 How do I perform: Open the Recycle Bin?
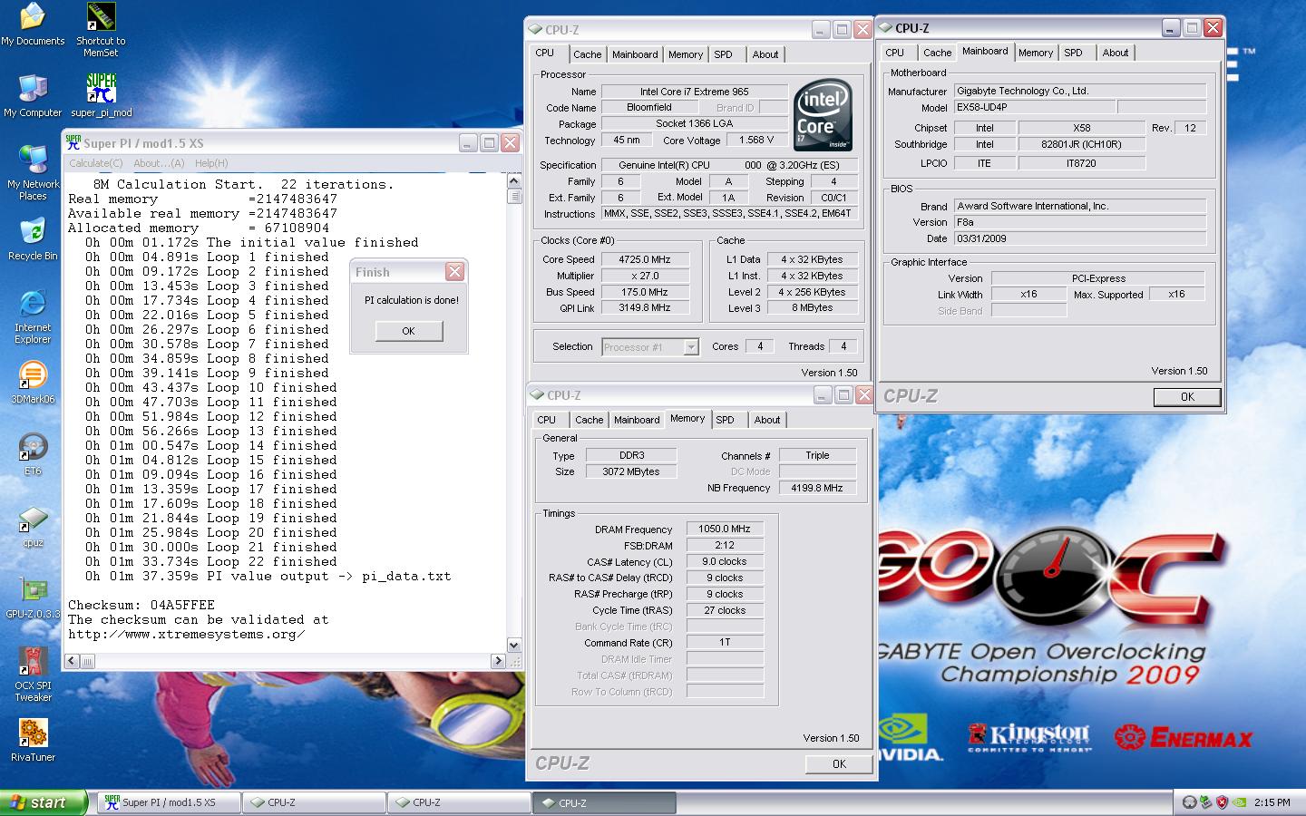point(33,239)
